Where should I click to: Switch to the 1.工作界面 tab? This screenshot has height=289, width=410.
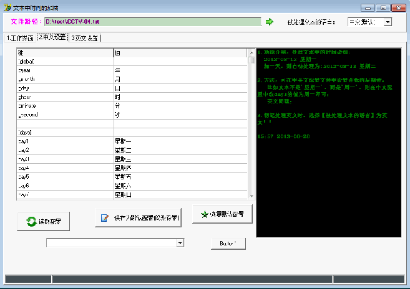[20, 38]
